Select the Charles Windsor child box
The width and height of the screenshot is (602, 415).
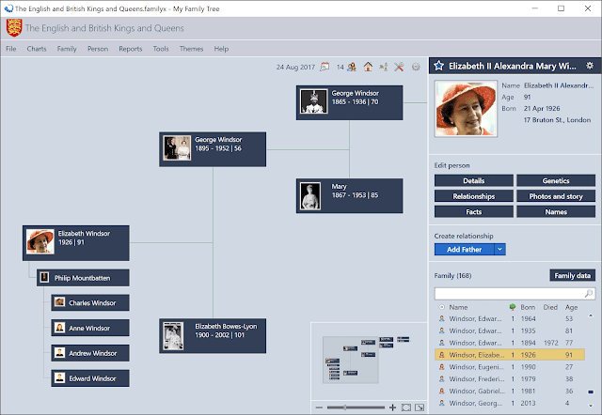(90, 302)
